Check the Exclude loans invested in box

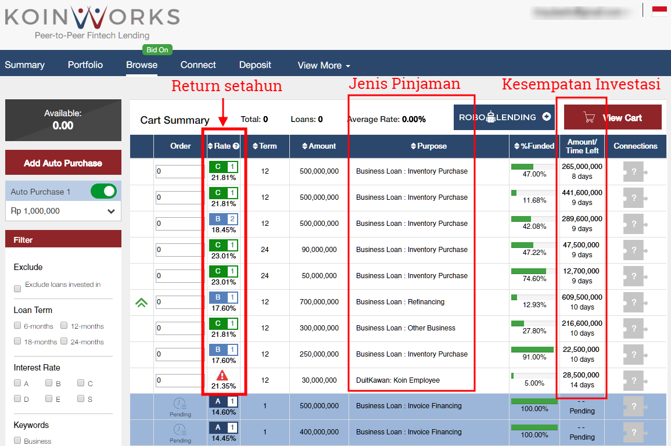coord(17,288)
